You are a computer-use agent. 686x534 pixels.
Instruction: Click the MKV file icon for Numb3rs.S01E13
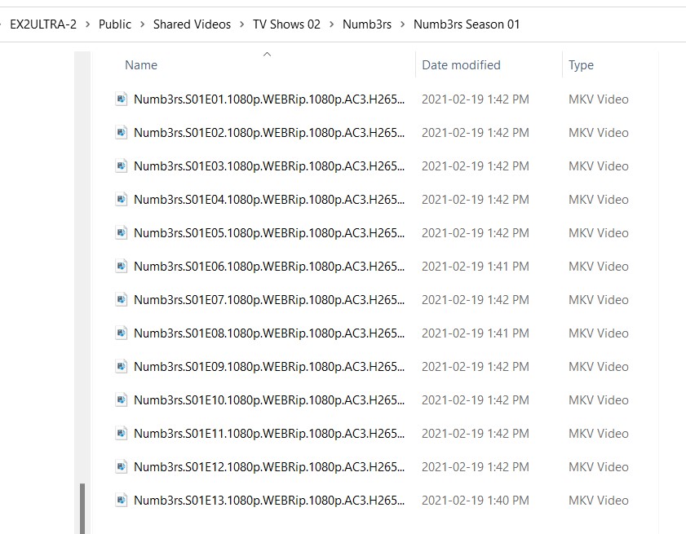click(122, 501)
